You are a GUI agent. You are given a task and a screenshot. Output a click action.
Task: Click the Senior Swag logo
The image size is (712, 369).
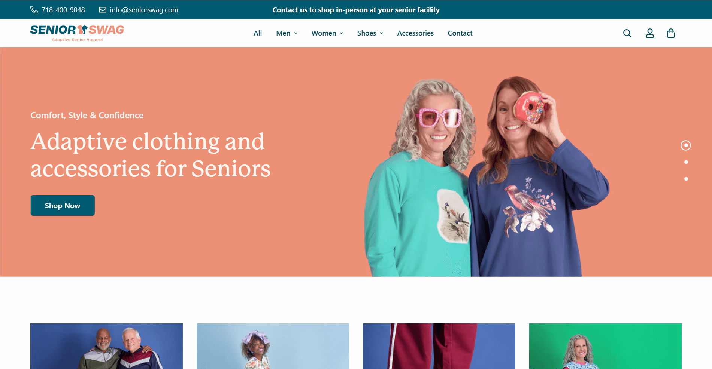pos(77,33)
